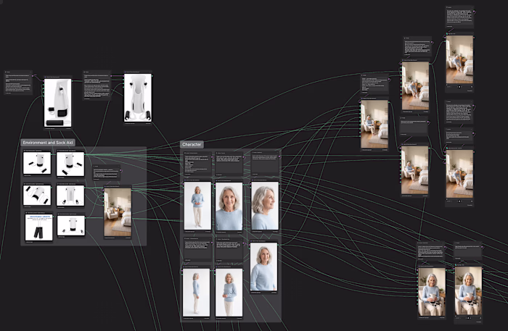
Task: Click purple output port of far-left prompt node
Action: point(33,76)
